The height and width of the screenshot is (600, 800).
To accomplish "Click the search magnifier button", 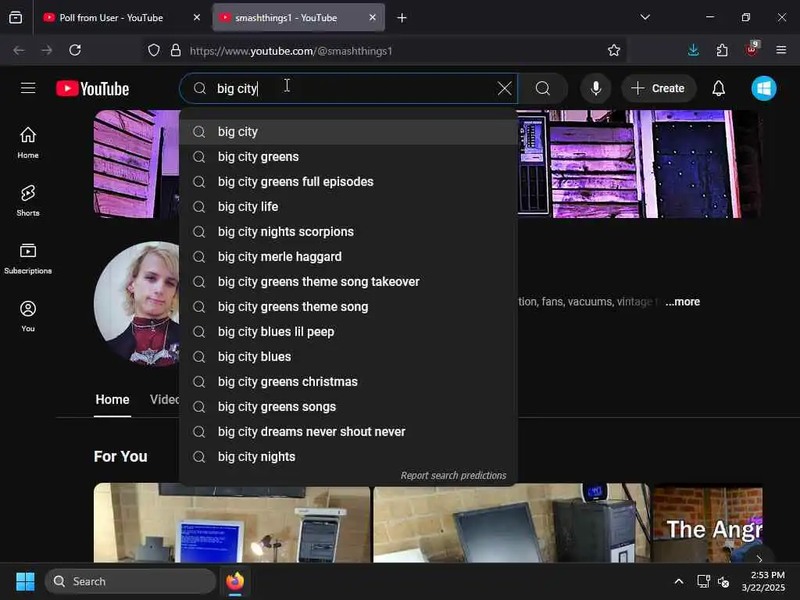I will 543,88.
